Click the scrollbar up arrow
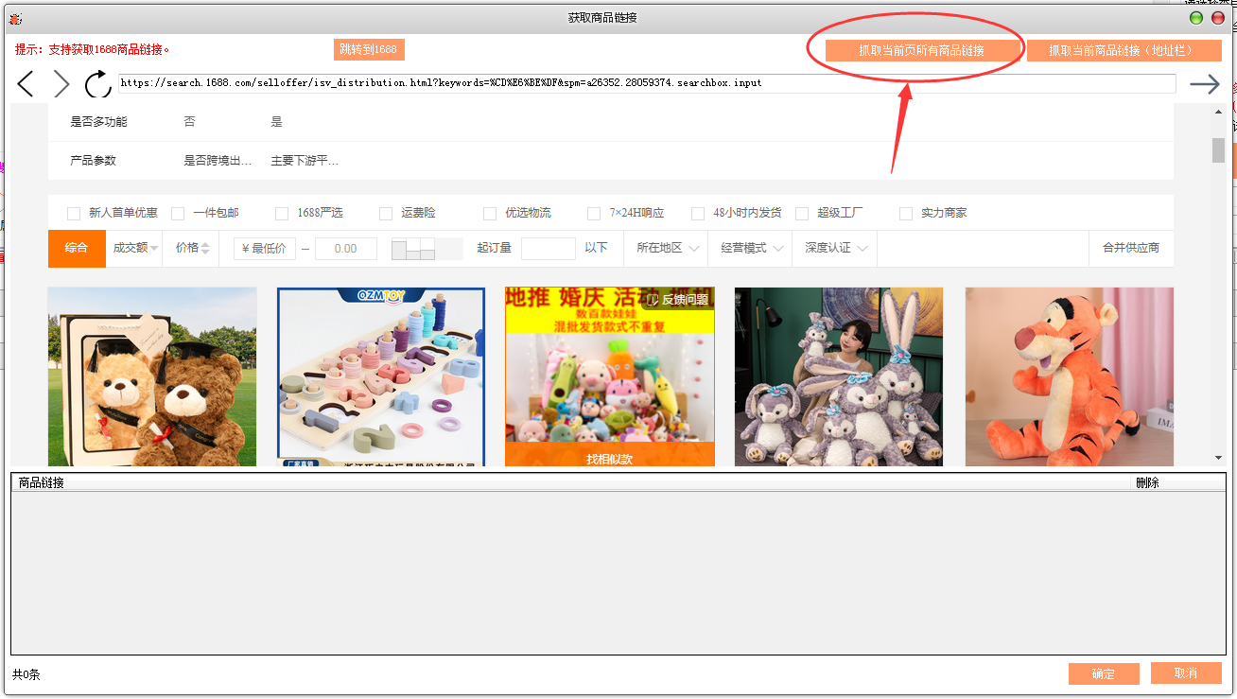 1218,112
